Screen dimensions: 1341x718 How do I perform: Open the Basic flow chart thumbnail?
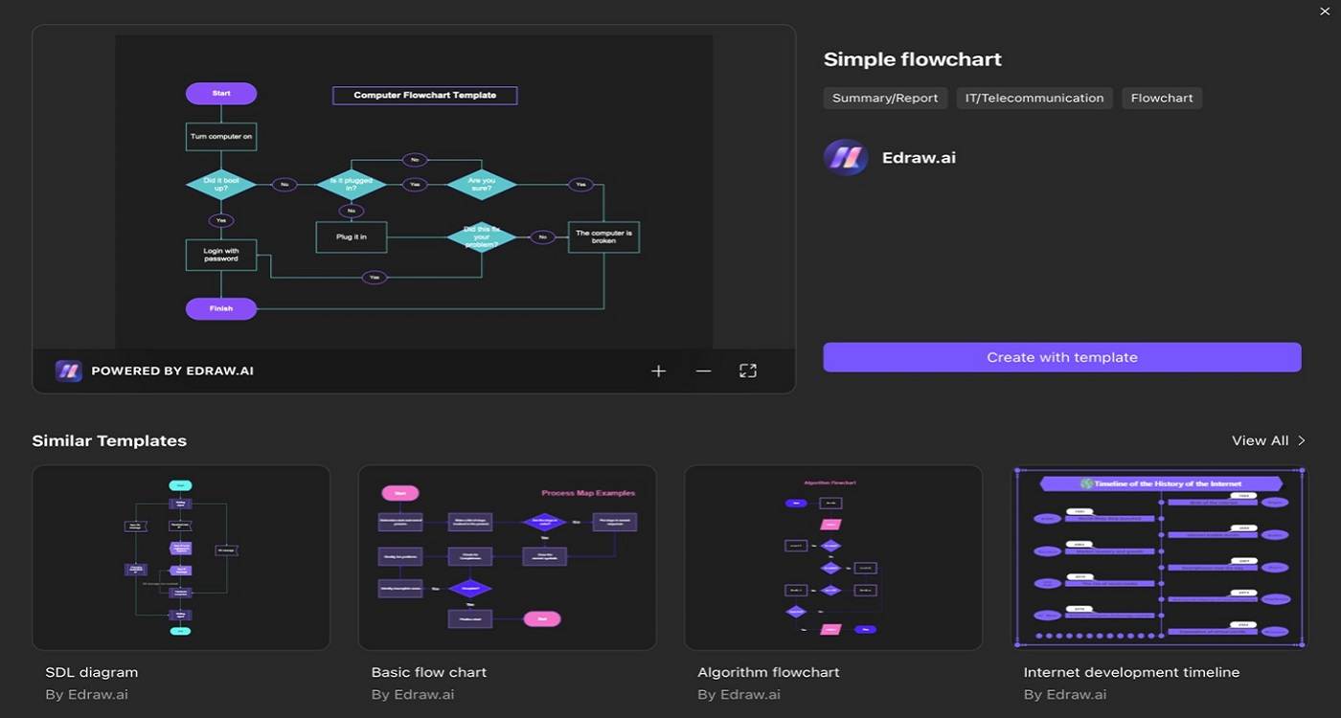[507, 558]
